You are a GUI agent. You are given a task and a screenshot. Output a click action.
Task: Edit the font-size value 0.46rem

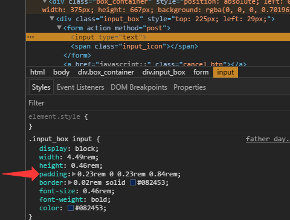click(x=97, y=191)
